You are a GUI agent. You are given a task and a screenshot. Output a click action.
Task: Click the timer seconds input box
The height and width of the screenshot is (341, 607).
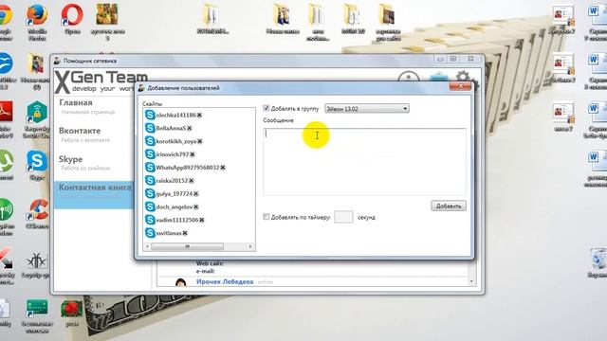tap(343, 217)
